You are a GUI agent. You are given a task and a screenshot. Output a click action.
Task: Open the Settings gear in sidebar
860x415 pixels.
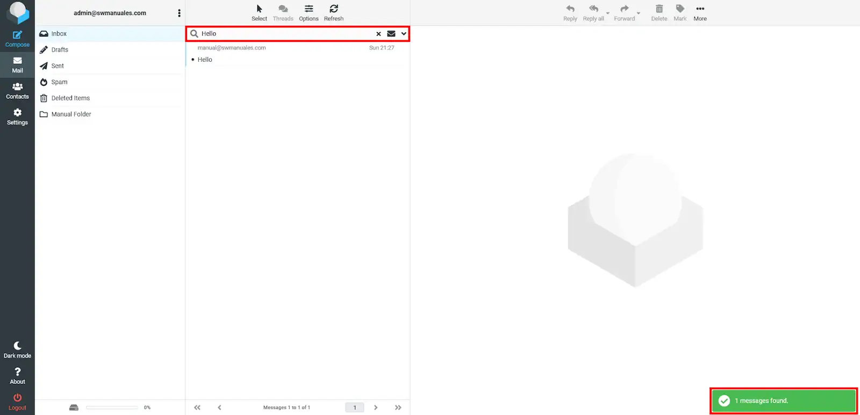coord(17,116)
